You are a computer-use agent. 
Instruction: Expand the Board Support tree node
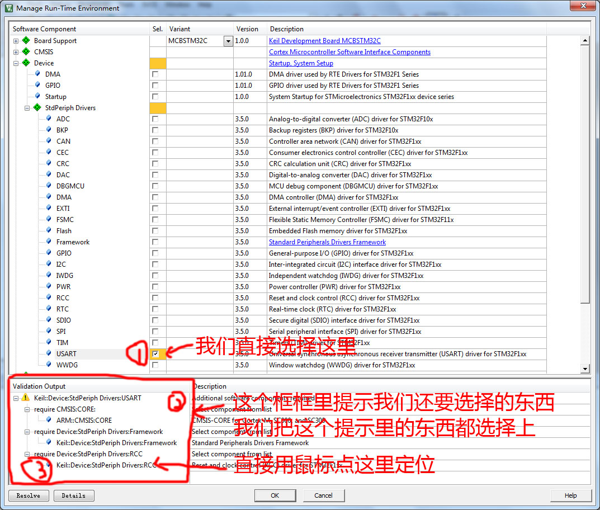(16, 41)
